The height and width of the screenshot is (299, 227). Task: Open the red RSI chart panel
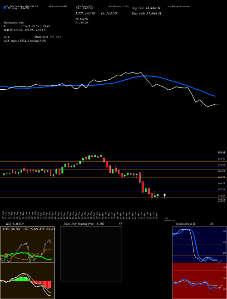[199, 281]
